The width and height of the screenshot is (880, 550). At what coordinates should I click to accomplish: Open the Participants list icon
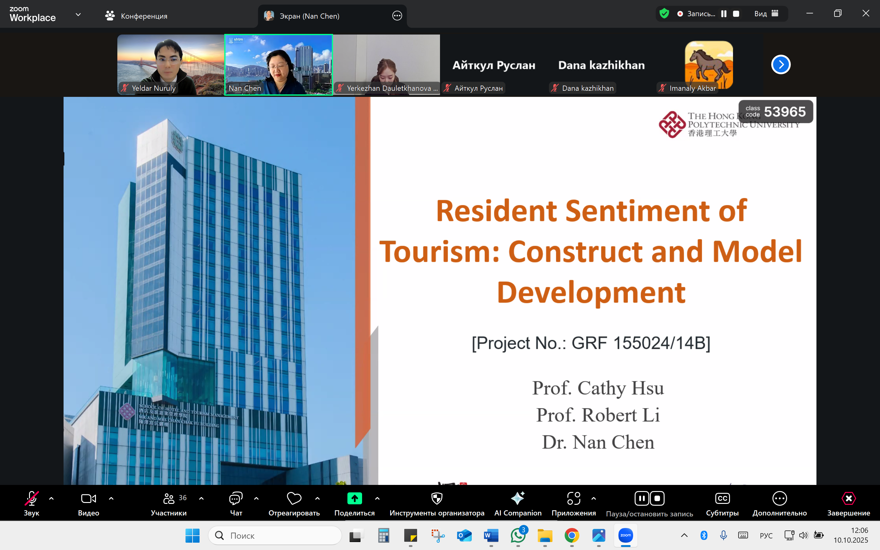tap(169, 498)
